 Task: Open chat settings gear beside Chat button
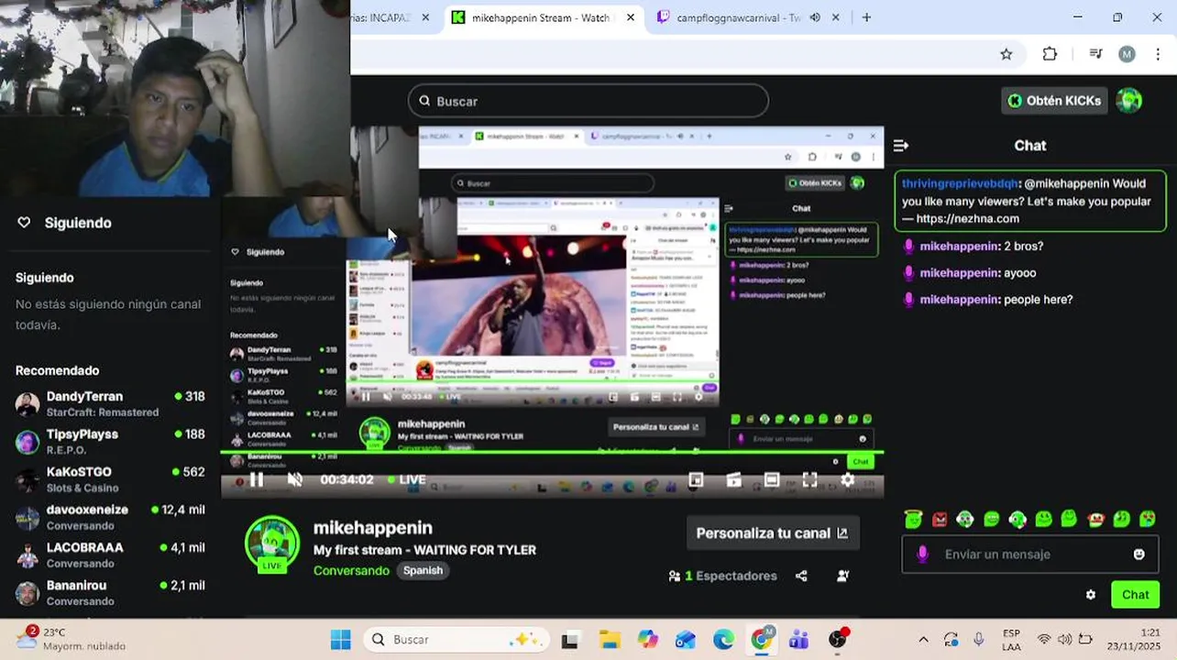click(x=1090, y=595)
